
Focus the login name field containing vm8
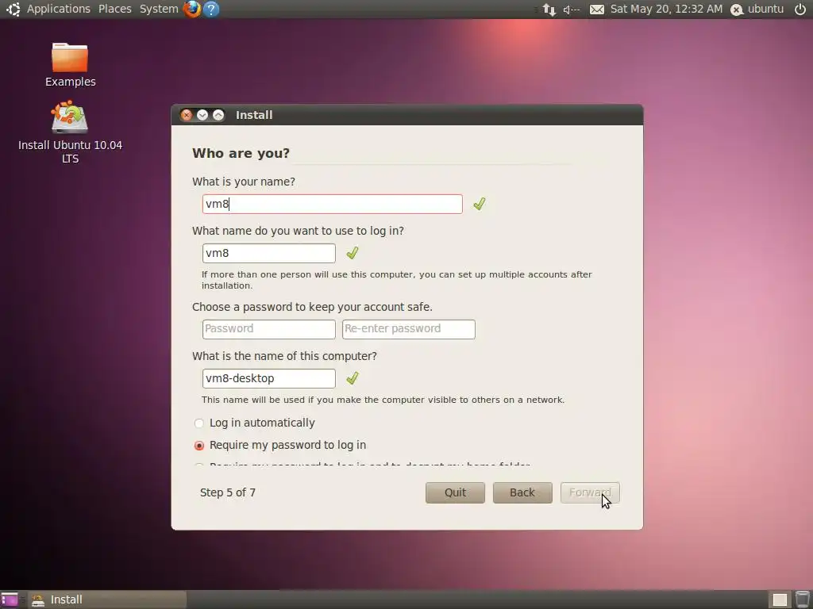point(269,253)
